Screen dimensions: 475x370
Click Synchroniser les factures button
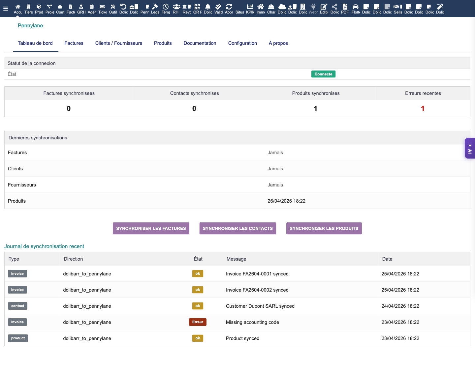coord(151,228)
